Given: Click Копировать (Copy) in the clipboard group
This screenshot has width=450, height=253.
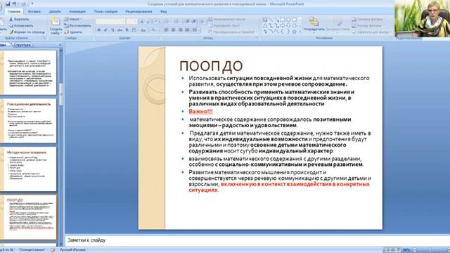Looking at the screenshot, I should (x=20, y=25).
